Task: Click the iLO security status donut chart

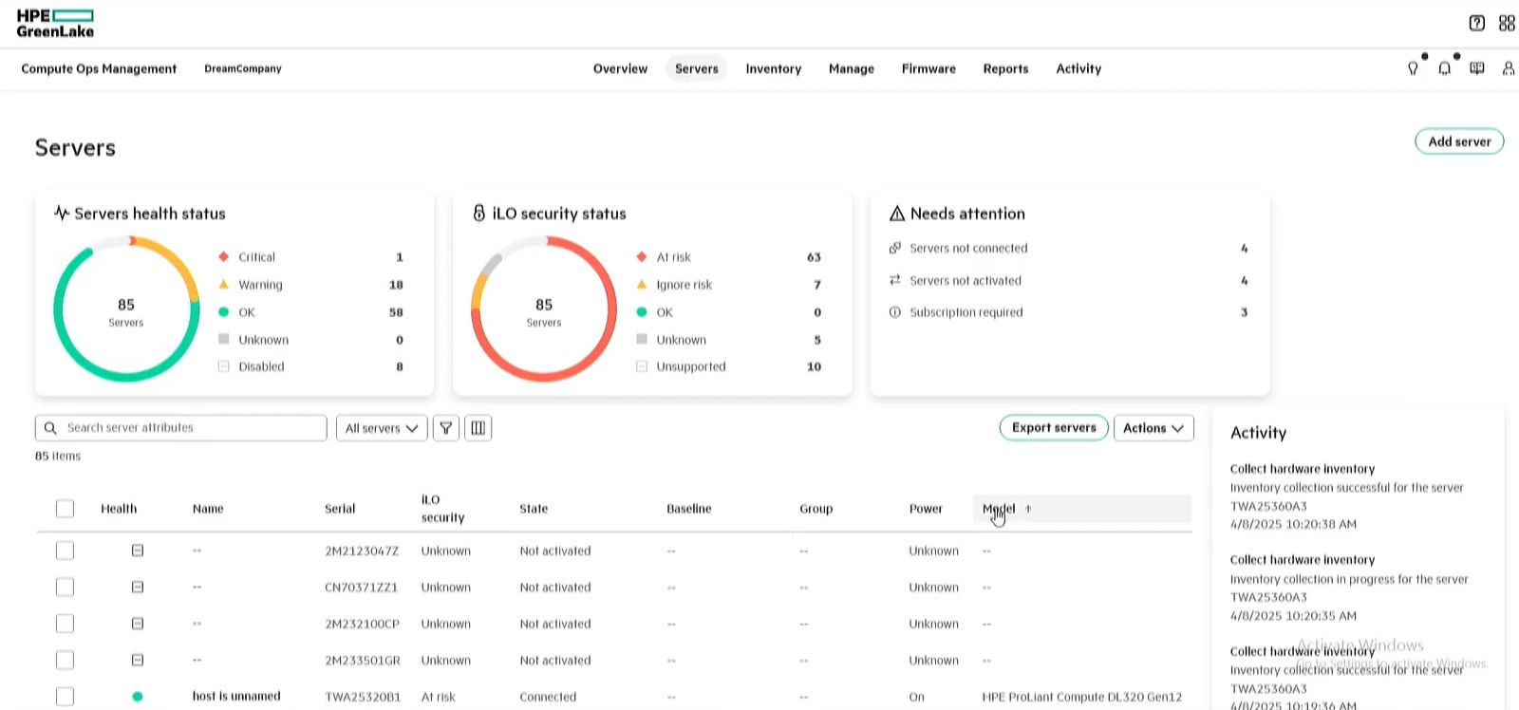Action: (544, 309)
